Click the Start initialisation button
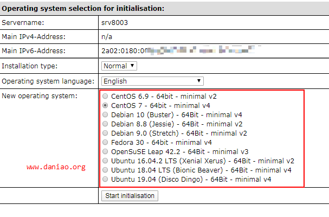Screen dimensions: 329x217 click(x=130, y=196)
